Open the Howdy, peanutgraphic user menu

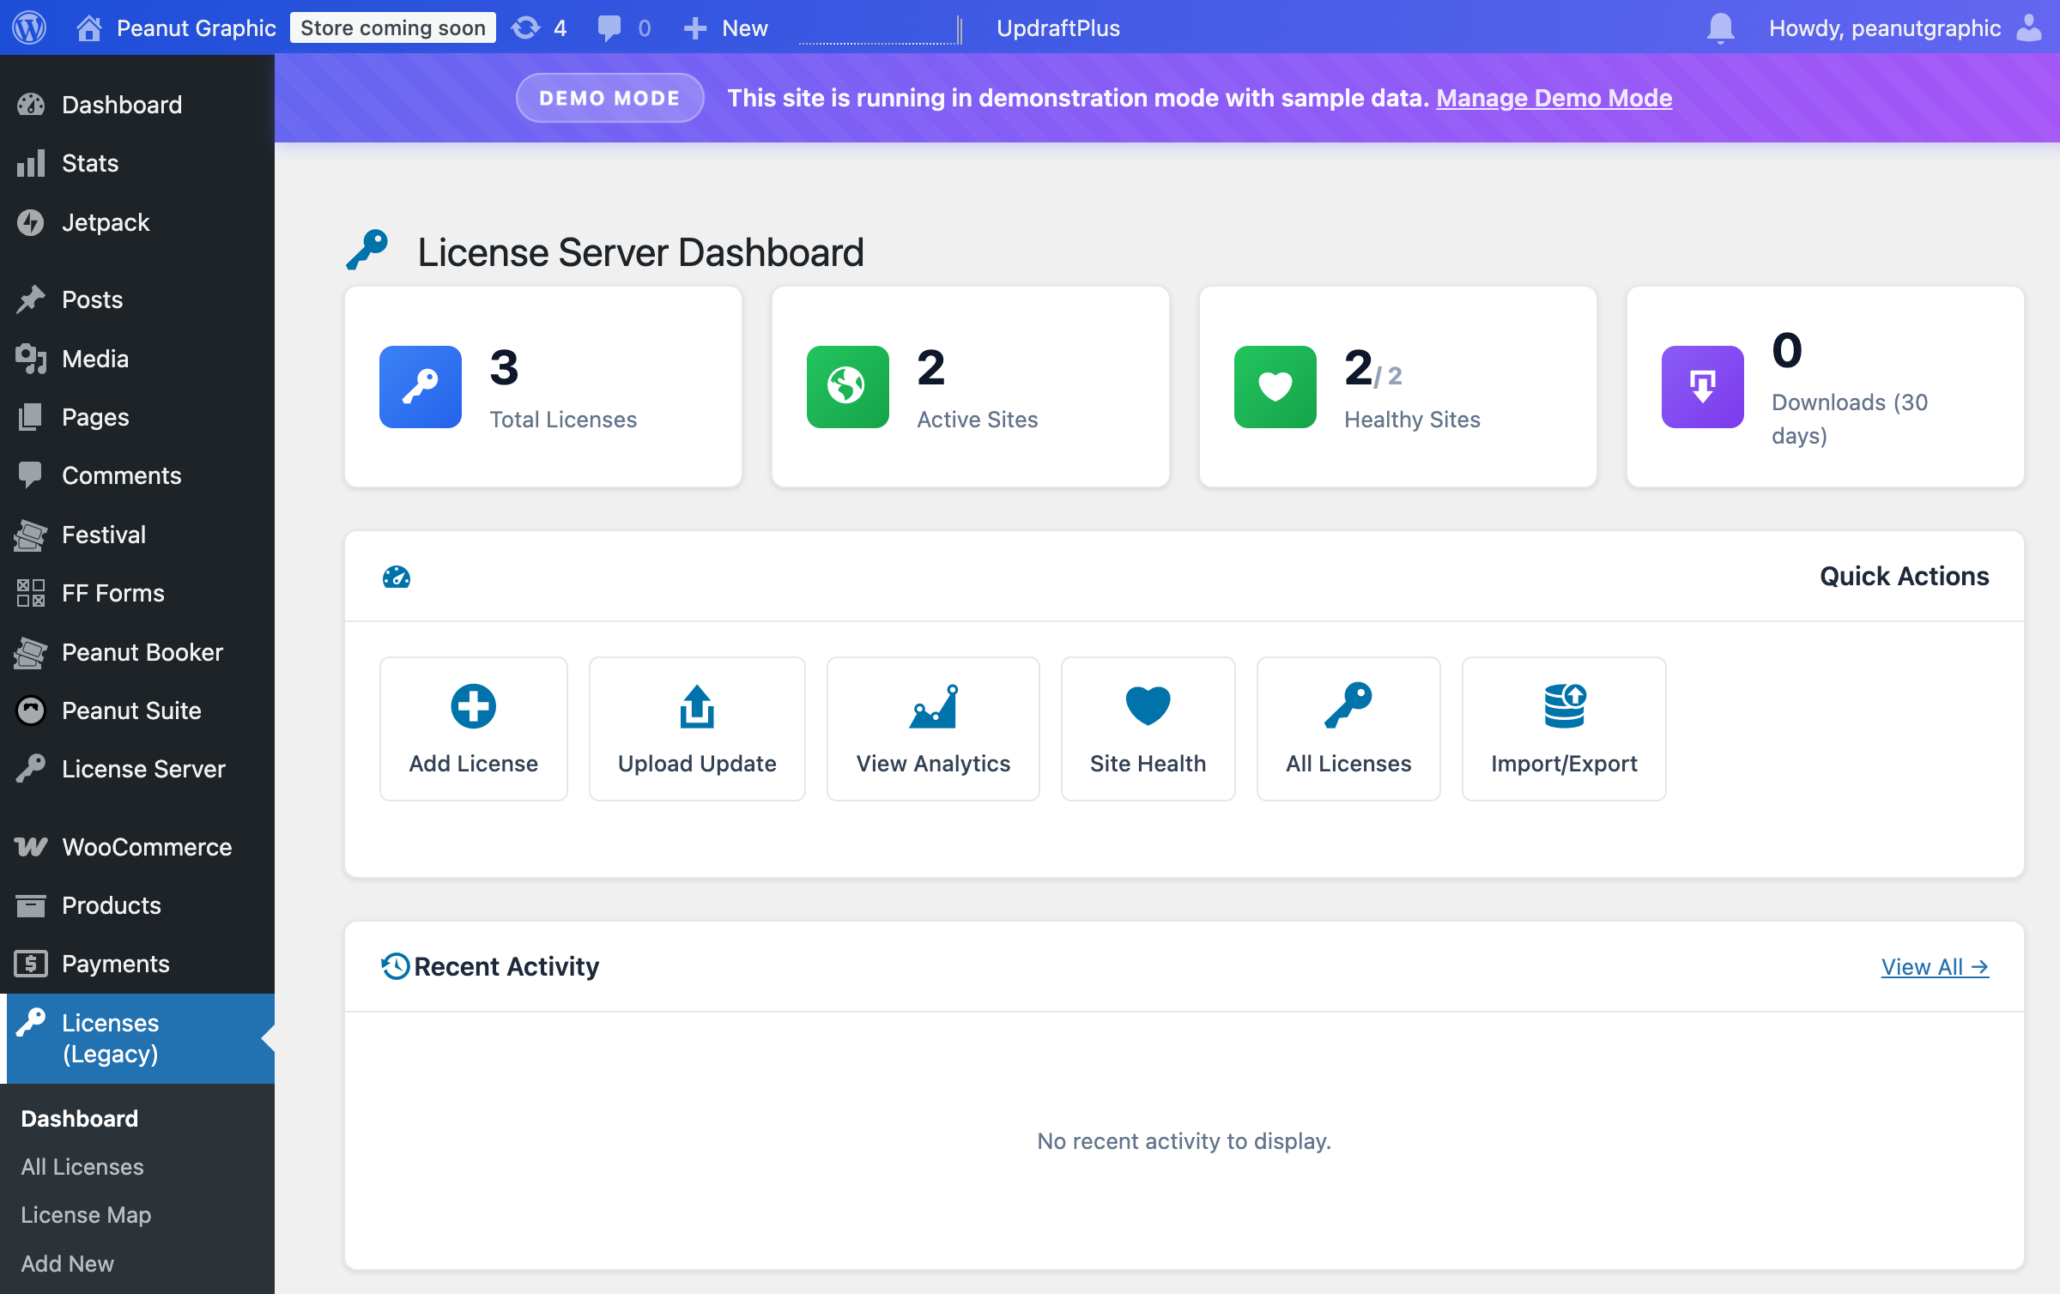pos(1884,27)
